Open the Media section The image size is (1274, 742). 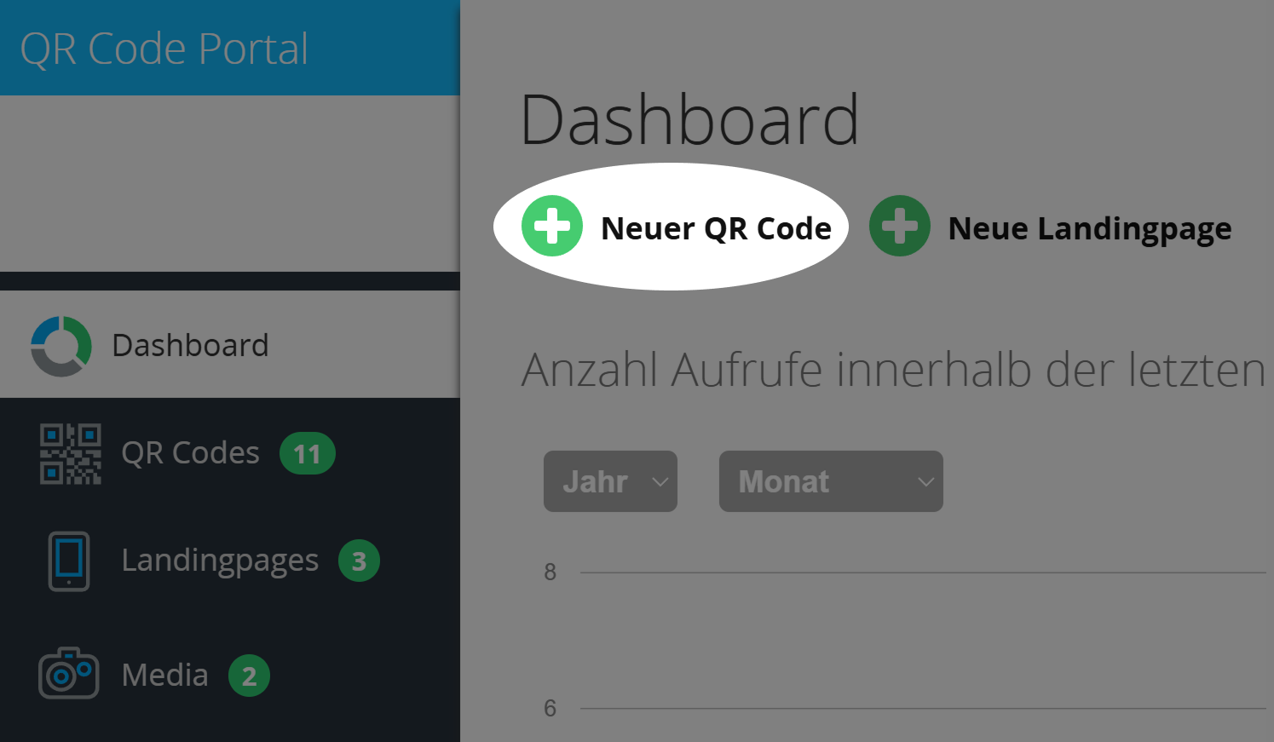coord(164,675)
